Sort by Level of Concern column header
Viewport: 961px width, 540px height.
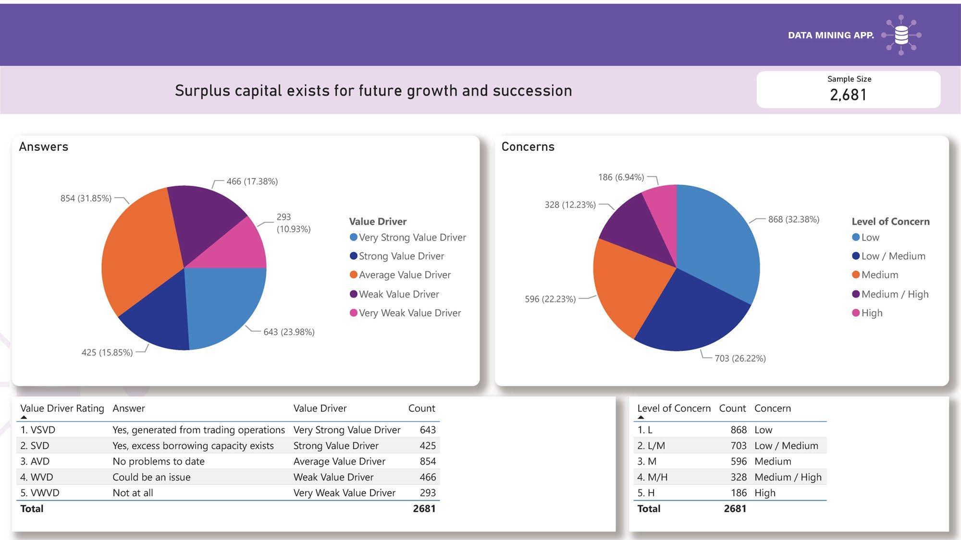click(x=674, y=408)
